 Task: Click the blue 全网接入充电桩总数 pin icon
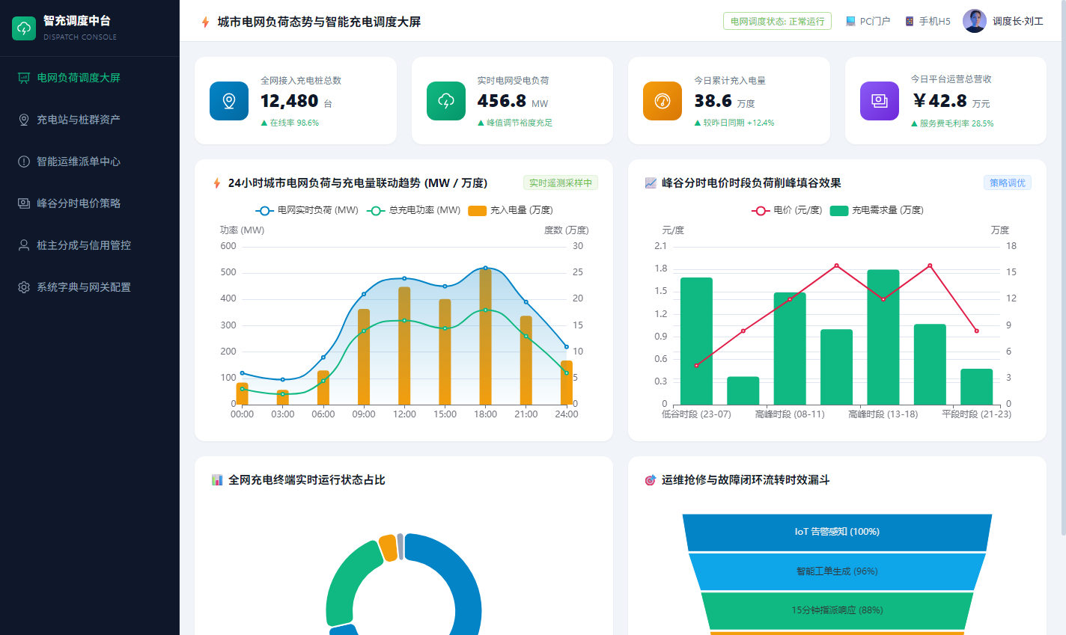(x=229, y=101)
